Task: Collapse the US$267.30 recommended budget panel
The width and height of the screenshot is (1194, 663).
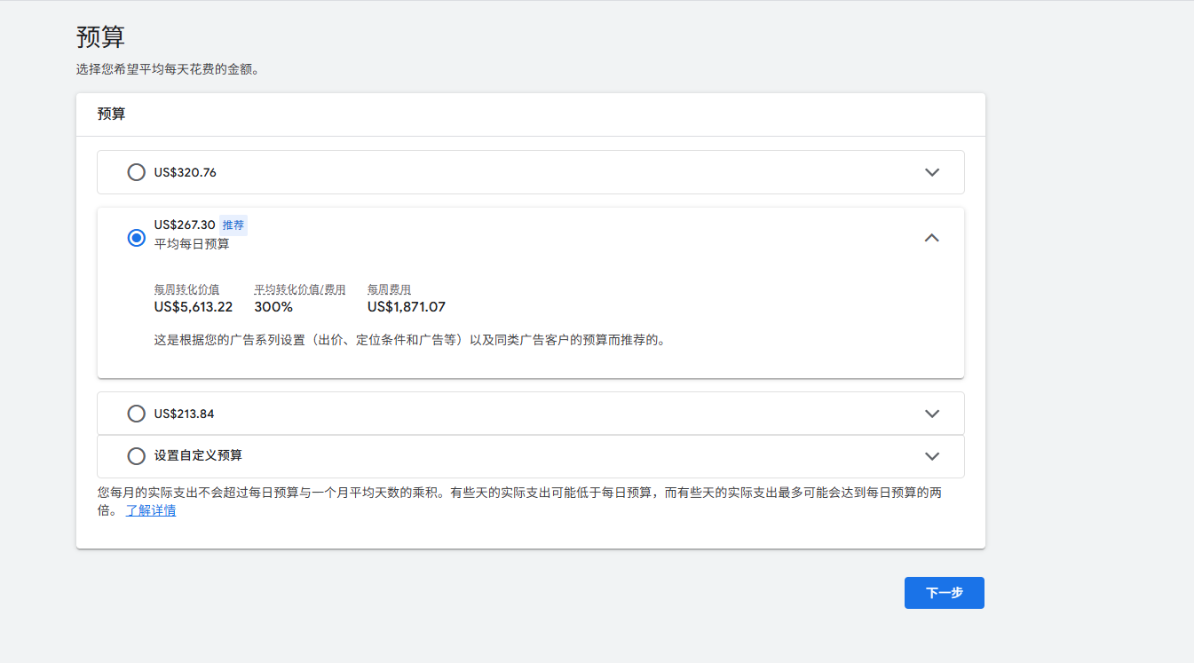Action: click(x=931, y=237)
